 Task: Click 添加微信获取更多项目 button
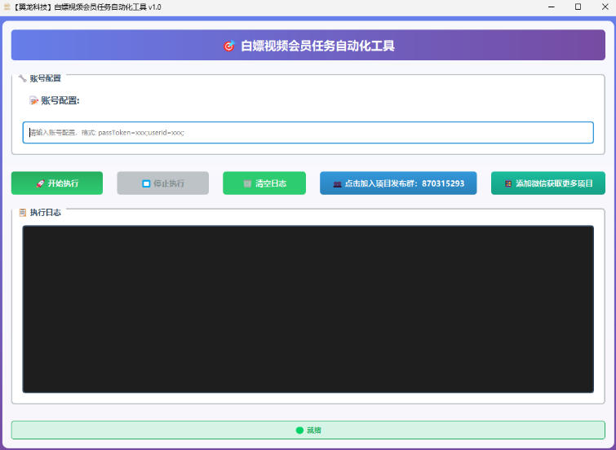coord(547,183)
